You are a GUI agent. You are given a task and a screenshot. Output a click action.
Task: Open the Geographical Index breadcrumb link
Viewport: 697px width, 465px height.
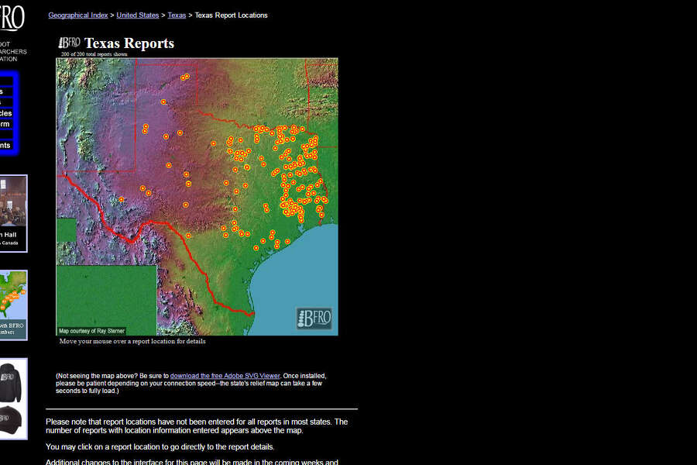point(77,15)
